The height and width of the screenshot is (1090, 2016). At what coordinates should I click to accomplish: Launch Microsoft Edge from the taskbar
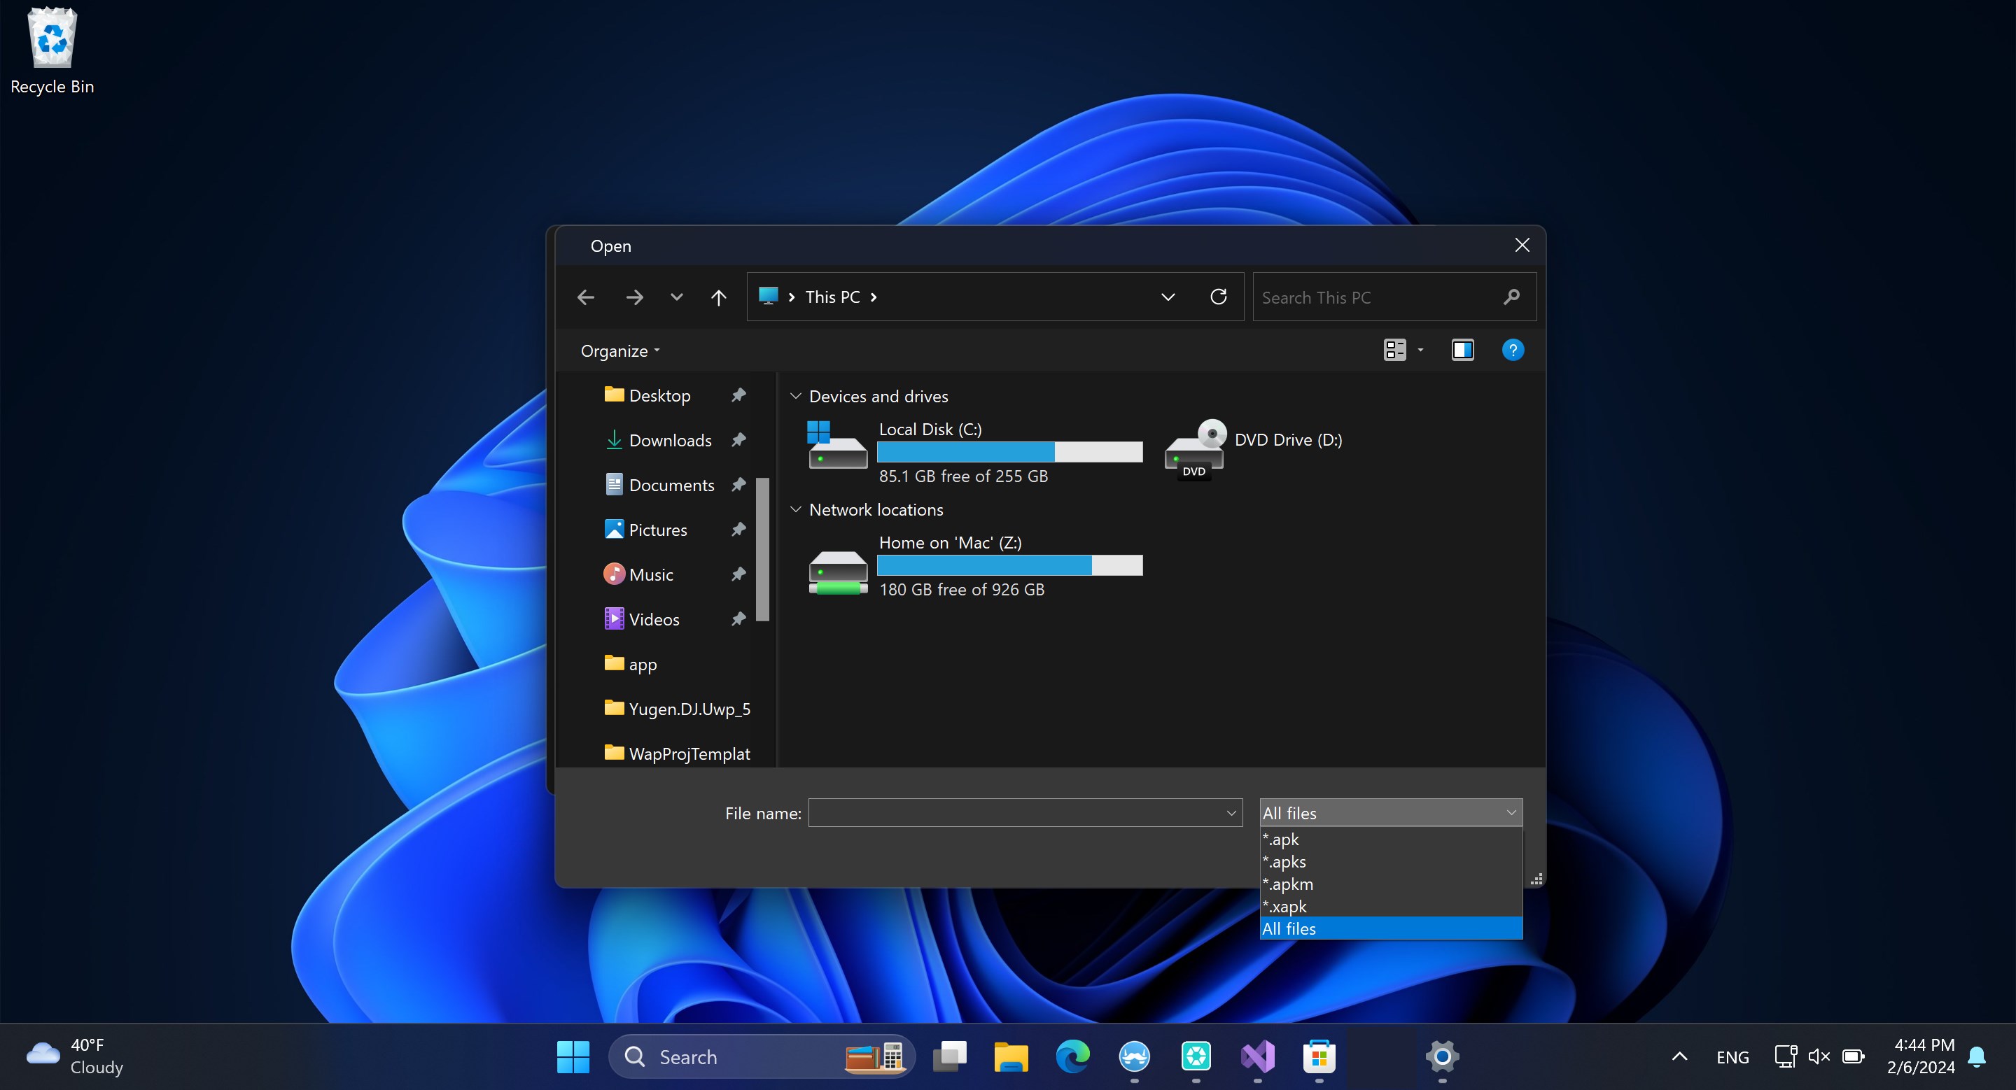click(1073, 1056)
